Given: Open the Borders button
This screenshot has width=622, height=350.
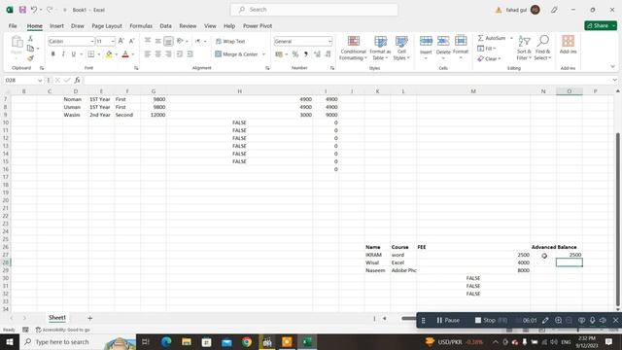Looking at the screenshot, I should pos(90,54).
